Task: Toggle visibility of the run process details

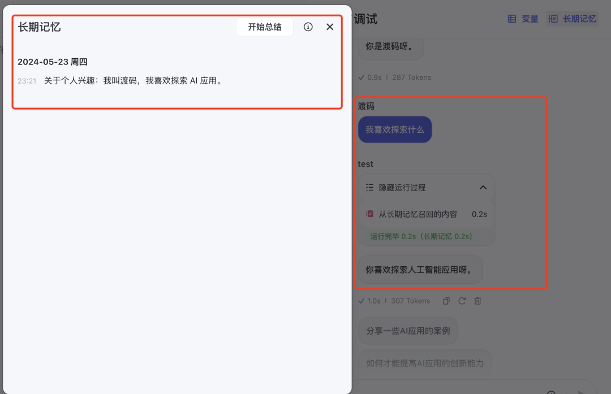Action: click(x=402, y=187)
